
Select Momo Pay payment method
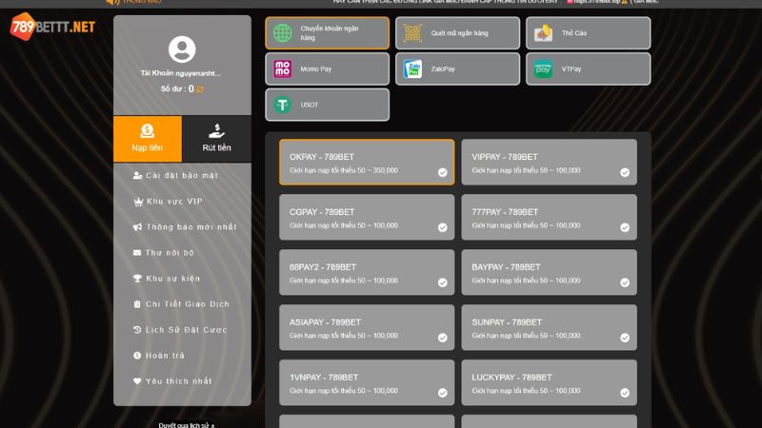click(x=327, y=68)
